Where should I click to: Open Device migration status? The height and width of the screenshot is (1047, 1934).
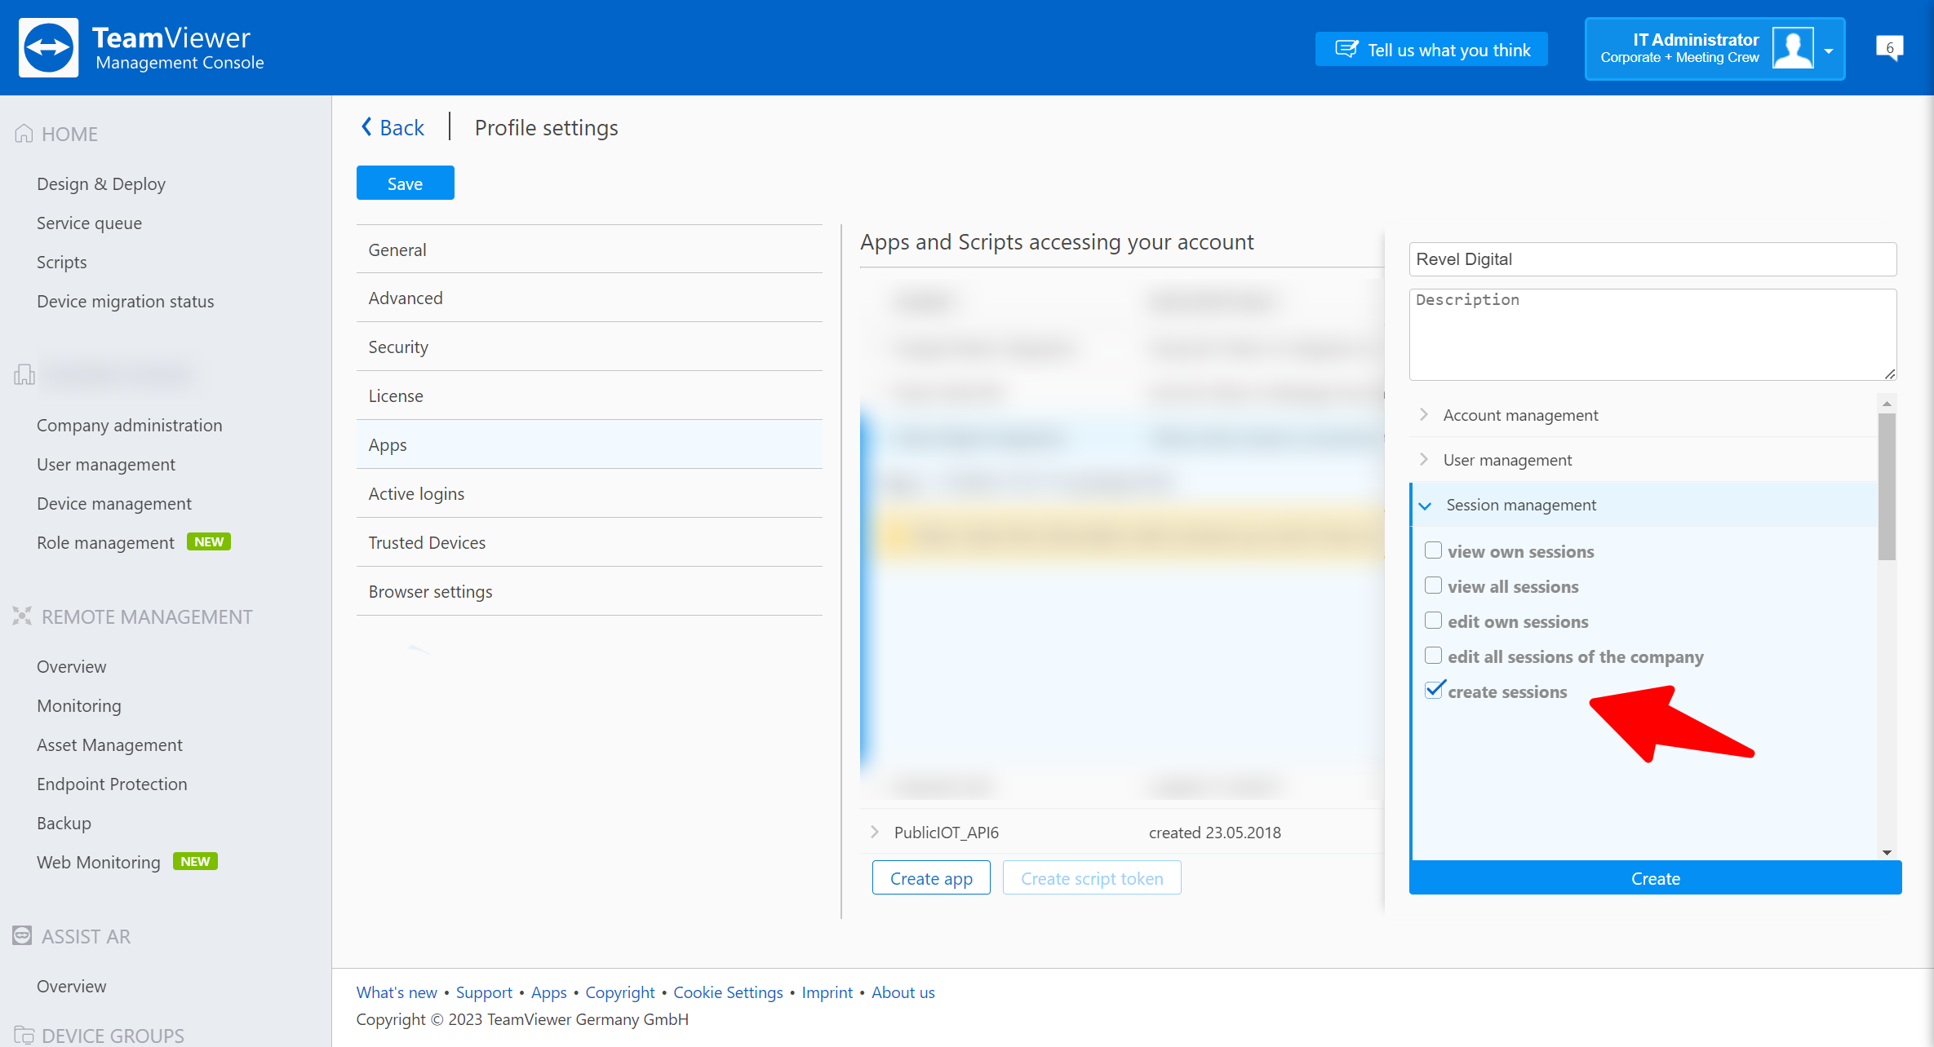(x=125, y=301)
